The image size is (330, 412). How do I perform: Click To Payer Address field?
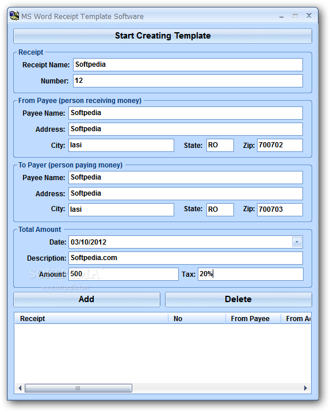185,193
